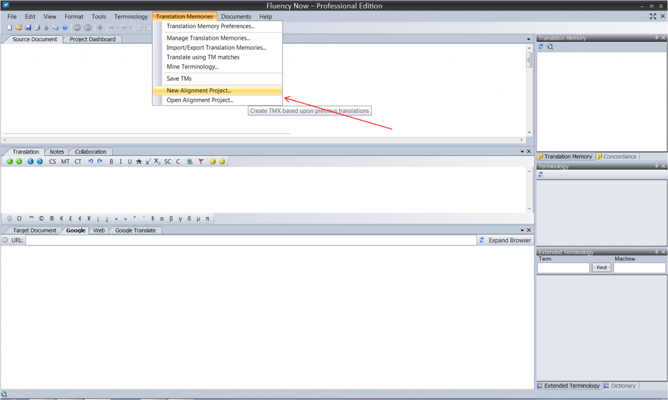
Task: Click the Open folder icon in toolbar
Action: click(x=19, y=27)
